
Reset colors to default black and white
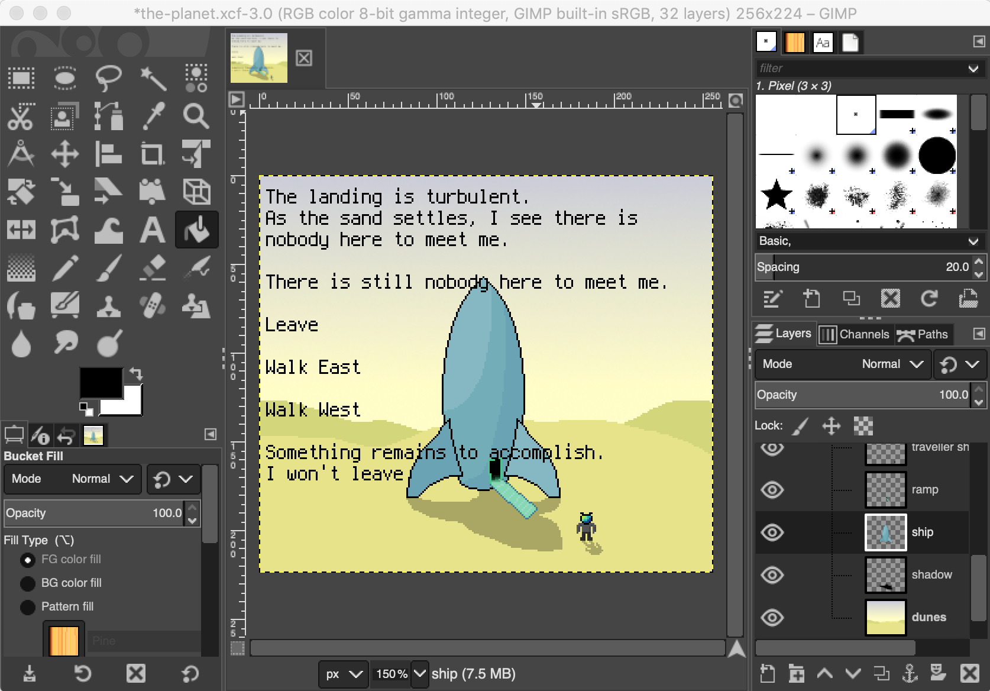pyautogui.click(x=86, y=408)
